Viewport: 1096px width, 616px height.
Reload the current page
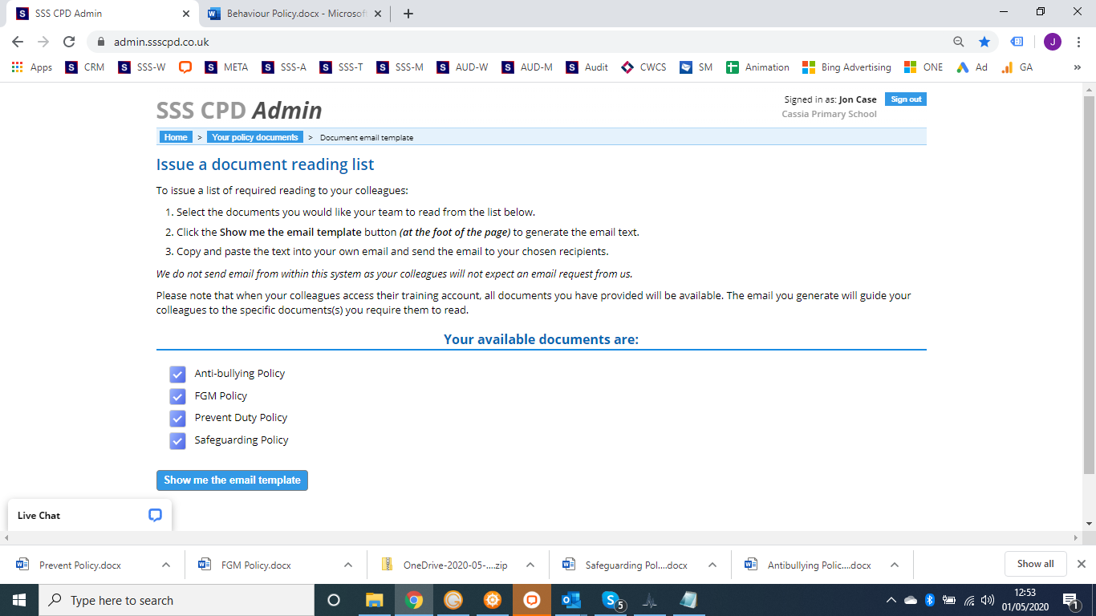(x=69, y=42)
